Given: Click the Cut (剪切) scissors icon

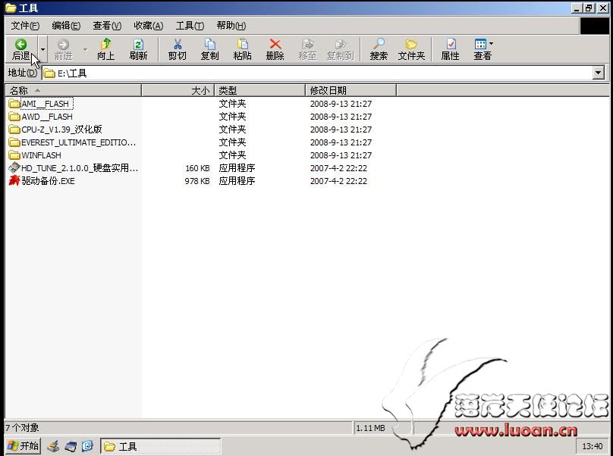Looking at the screenshot, I should click(x=178, y=44).
